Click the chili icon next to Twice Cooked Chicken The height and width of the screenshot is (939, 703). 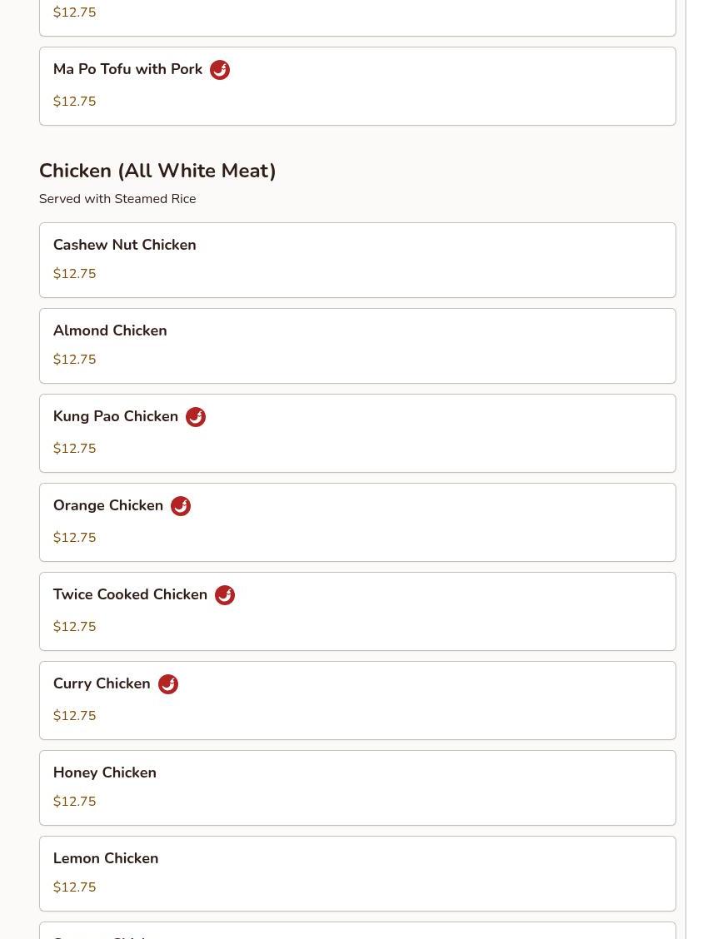(x=225, y=595)
